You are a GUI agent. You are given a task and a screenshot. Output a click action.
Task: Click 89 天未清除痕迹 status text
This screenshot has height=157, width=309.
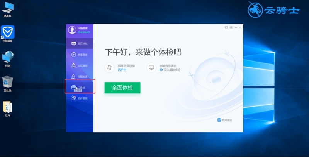click(x=170, y=70)
